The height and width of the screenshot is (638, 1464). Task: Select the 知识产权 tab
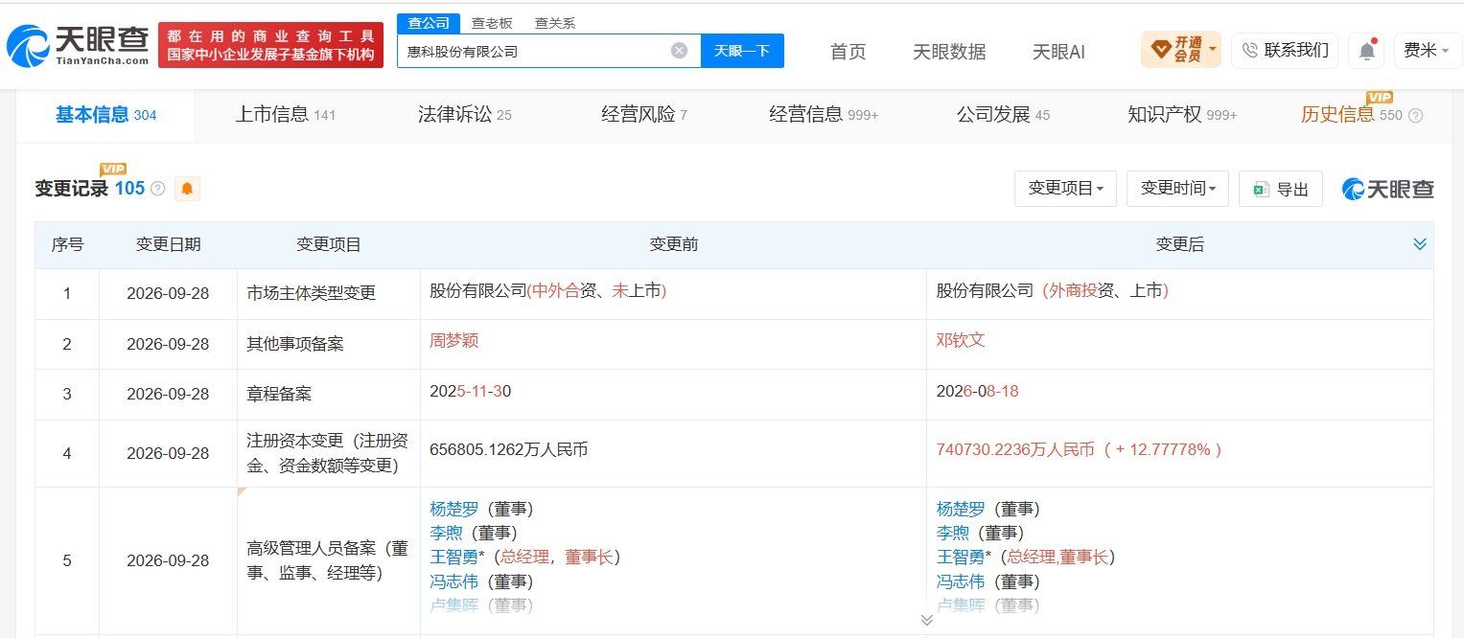point(1181,115)
